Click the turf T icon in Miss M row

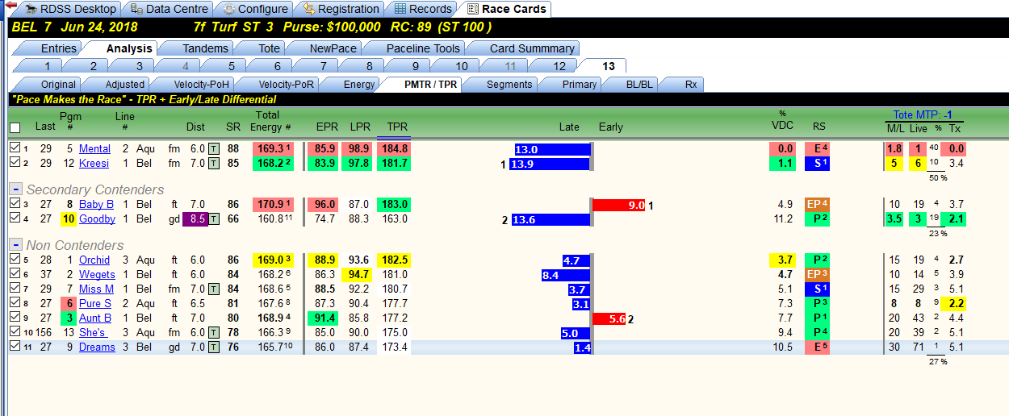click(213, 289)
